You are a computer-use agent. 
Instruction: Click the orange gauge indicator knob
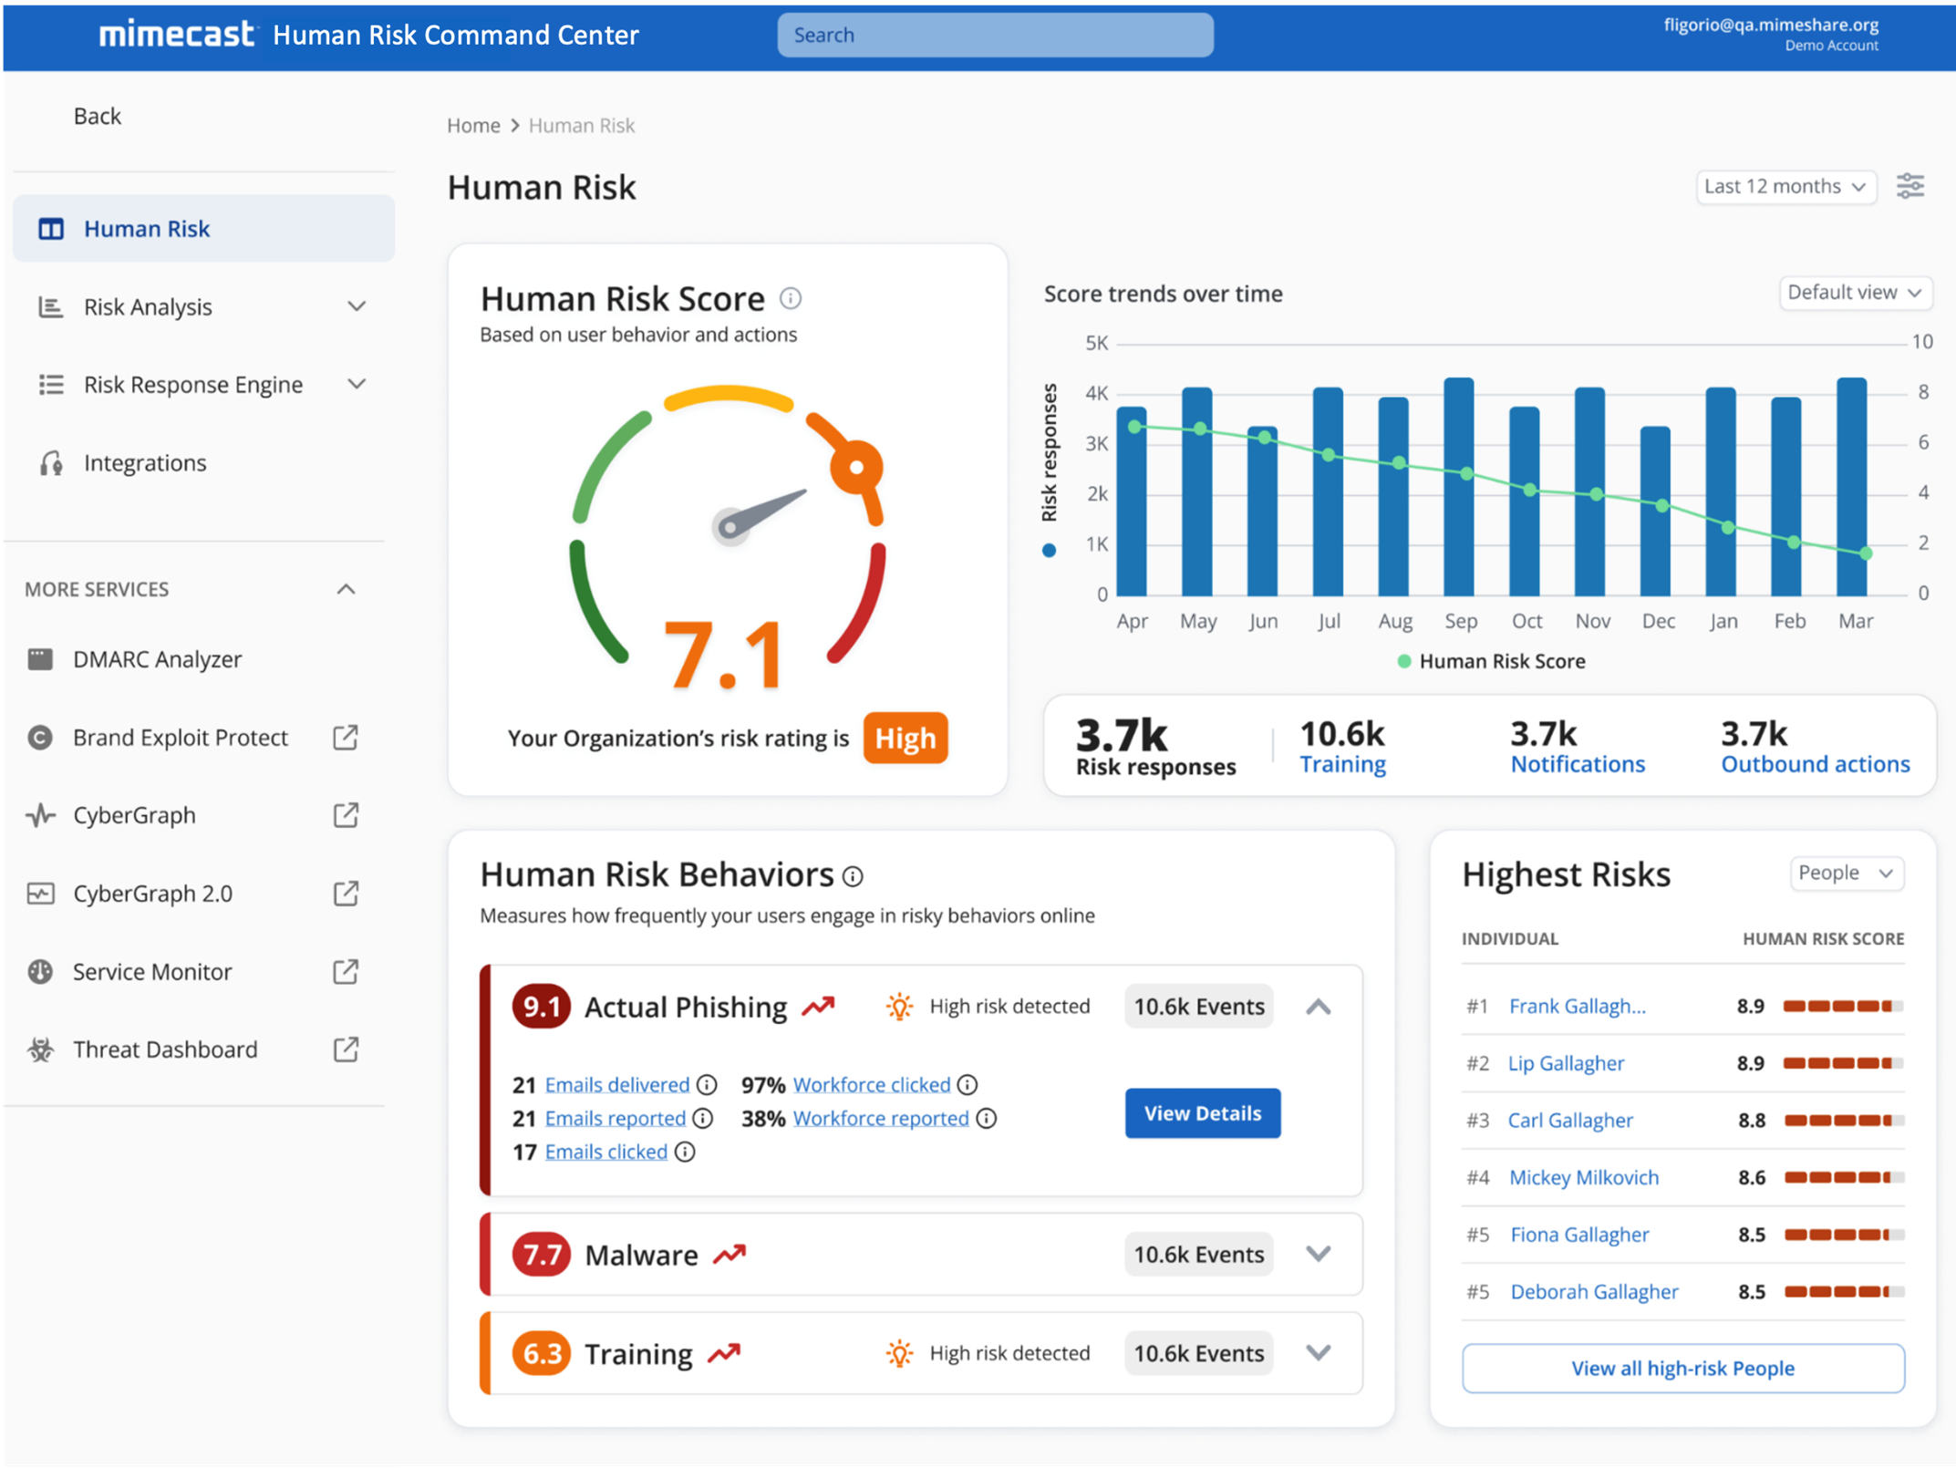click(x=856, y=467)
